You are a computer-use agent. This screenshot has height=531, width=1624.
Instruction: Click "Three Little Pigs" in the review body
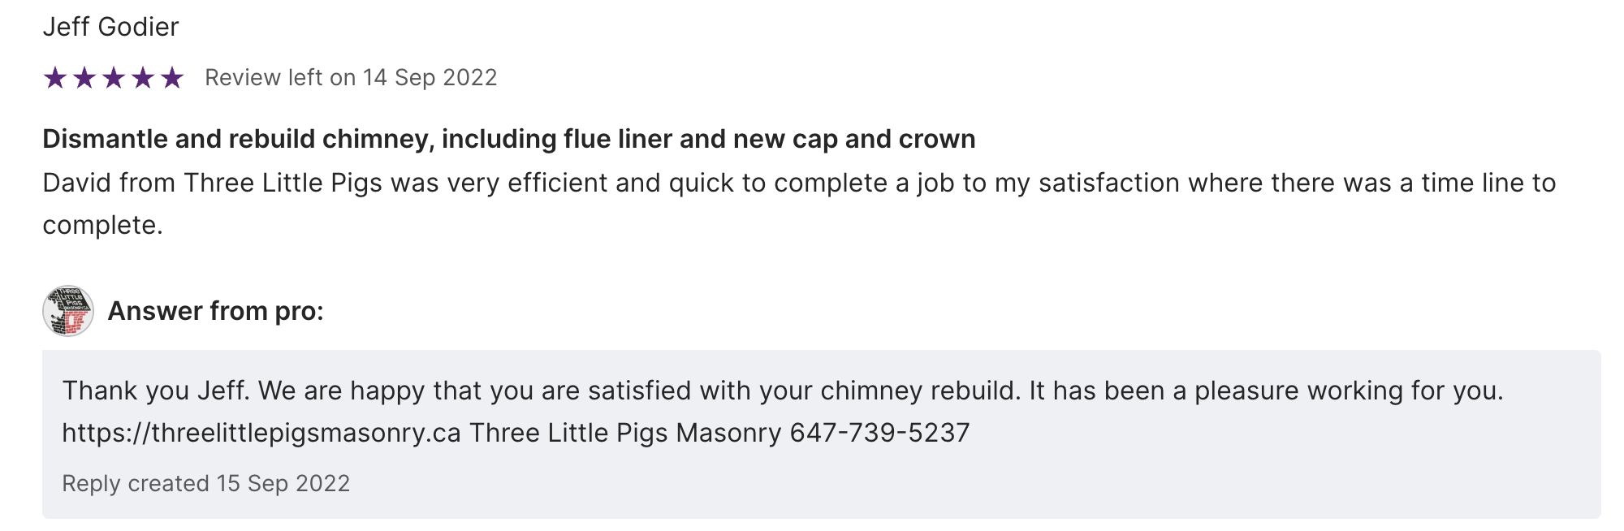283,183
